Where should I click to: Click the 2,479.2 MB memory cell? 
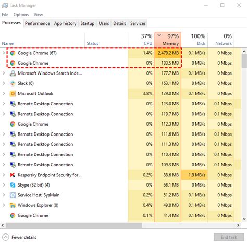168,53
